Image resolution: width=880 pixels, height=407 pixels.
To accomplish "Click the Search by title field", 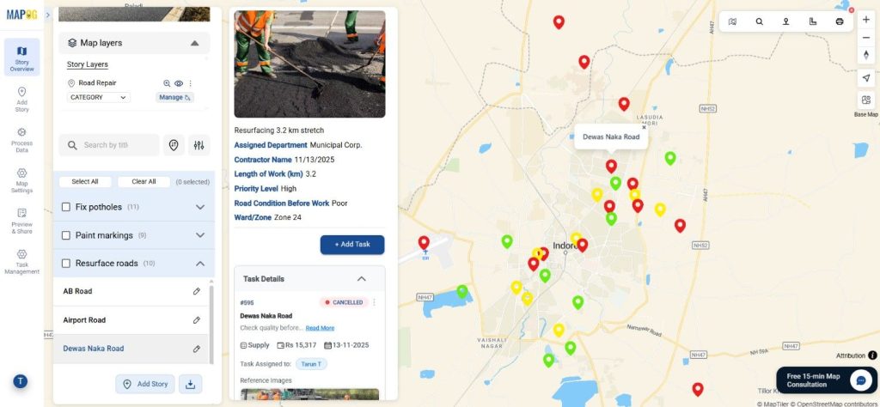I will 109,145.
